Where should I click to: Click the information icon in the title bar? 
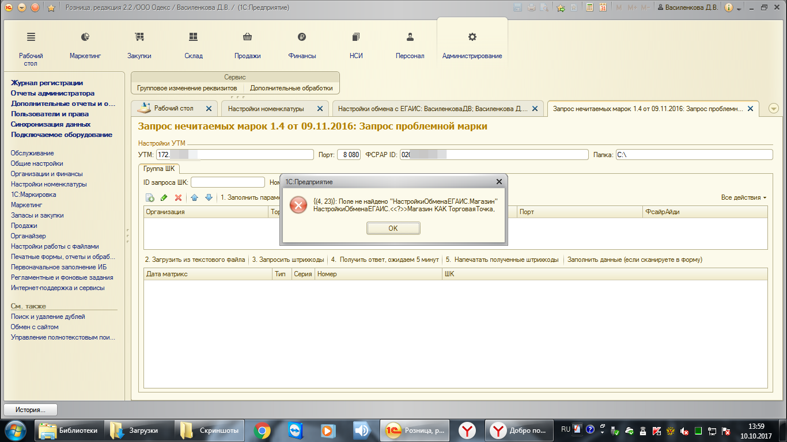click(729, 7)
